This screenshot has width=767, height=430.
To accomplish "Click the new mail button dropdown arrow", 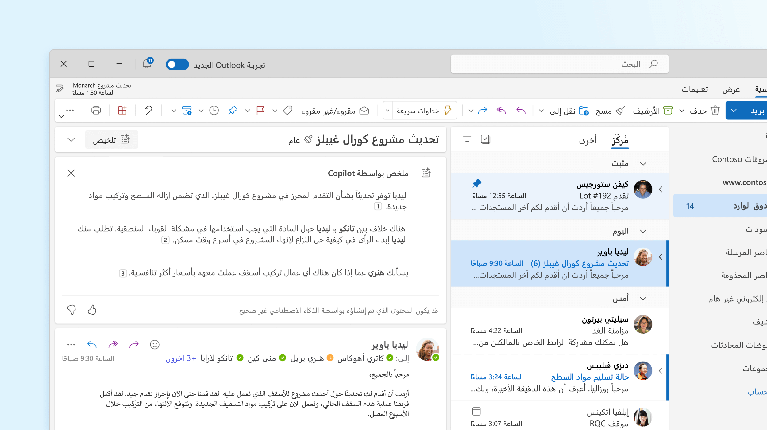I will pyautogui.click(x=734, y=110).
